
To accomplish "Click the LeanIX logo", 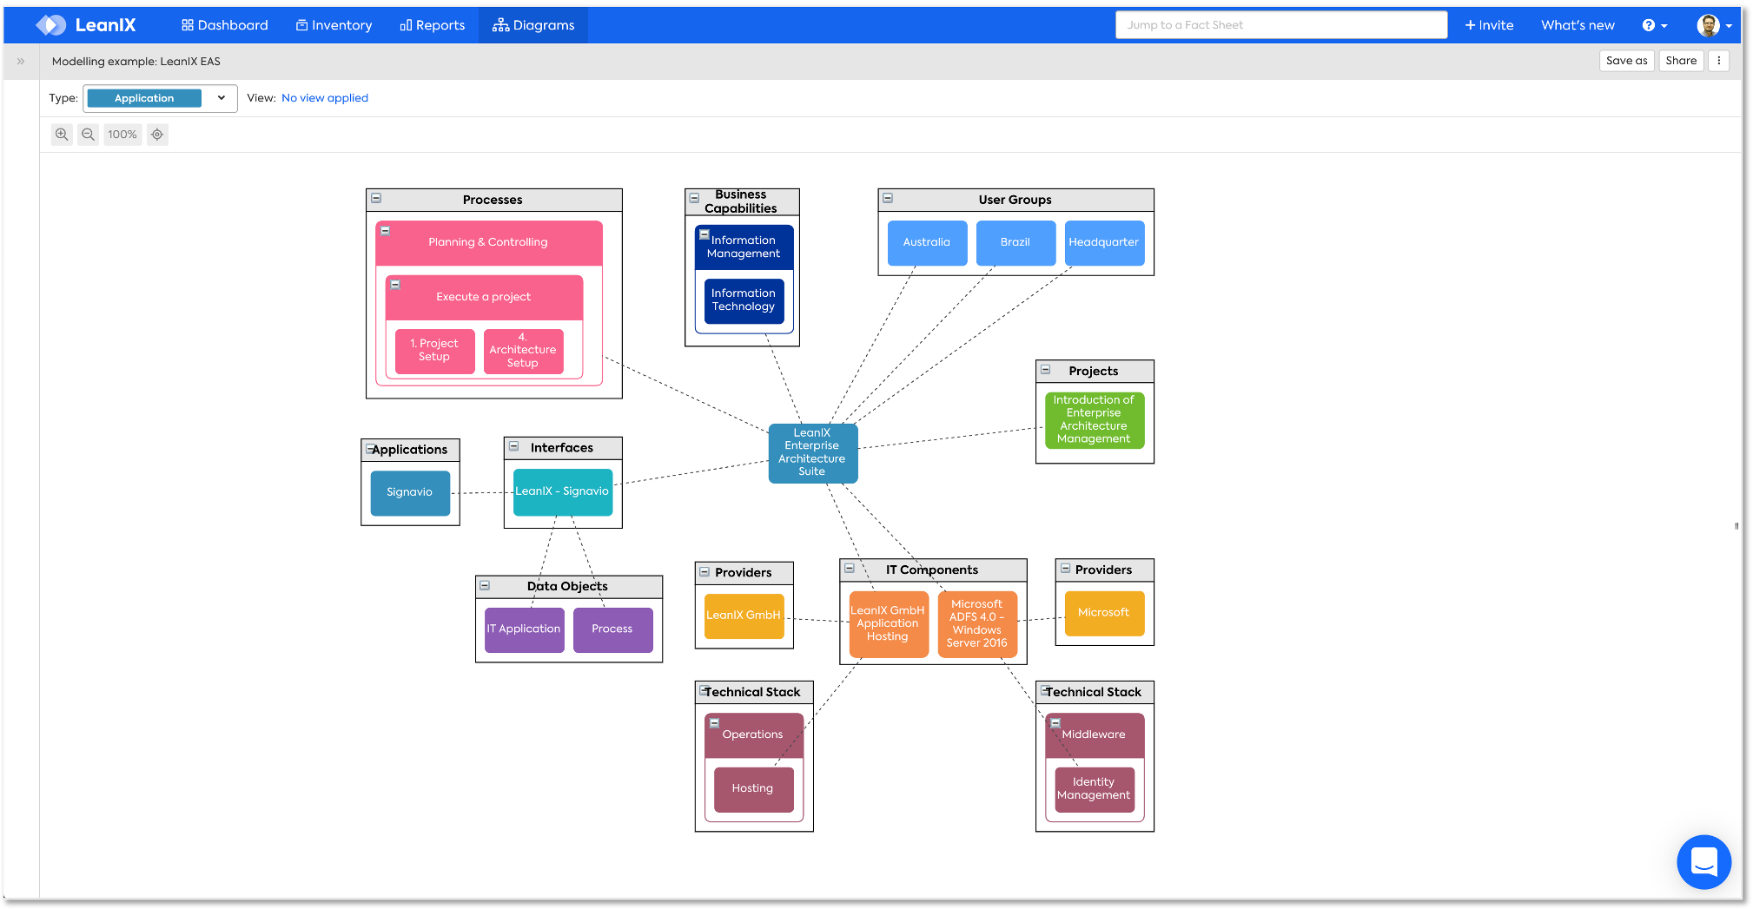I will coord(86,25).
